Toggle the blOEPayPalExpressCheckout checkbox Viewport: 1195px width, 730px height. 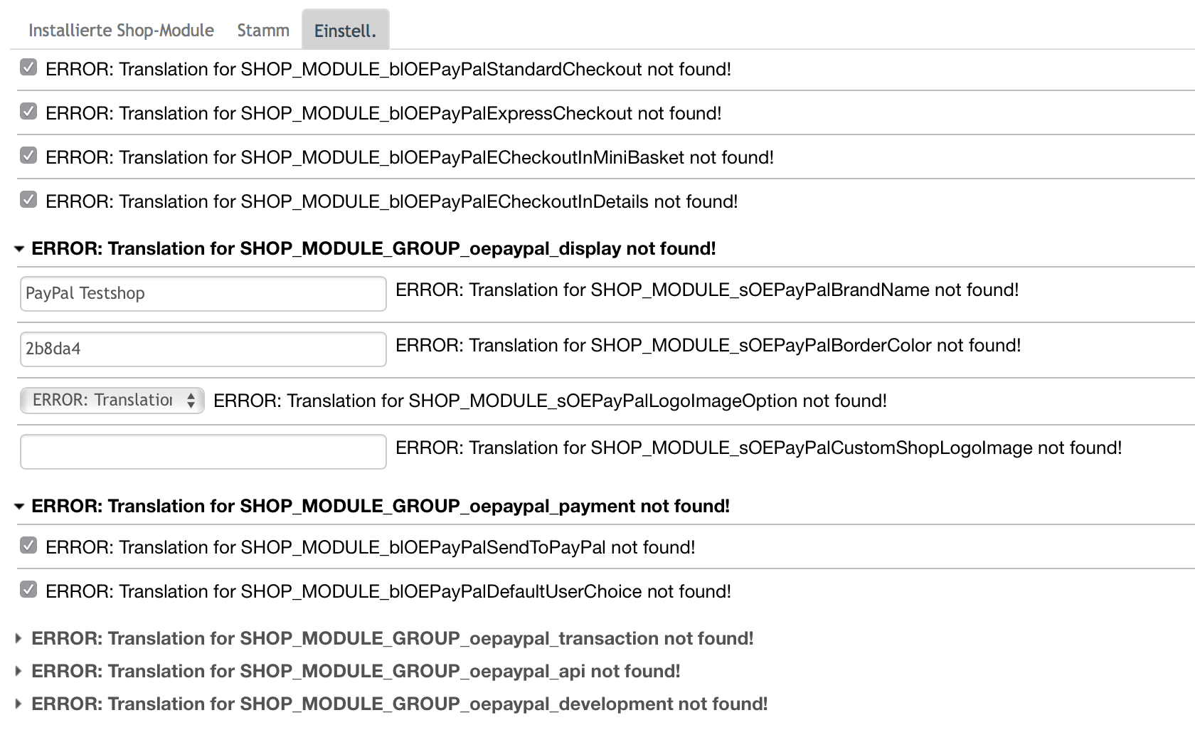[28, 112]
